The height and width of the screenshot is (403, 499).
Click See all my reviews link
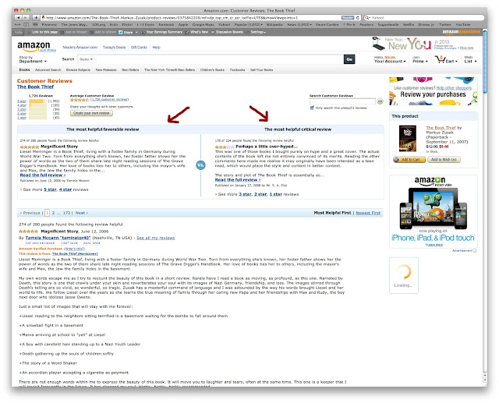tap(155, 238)
